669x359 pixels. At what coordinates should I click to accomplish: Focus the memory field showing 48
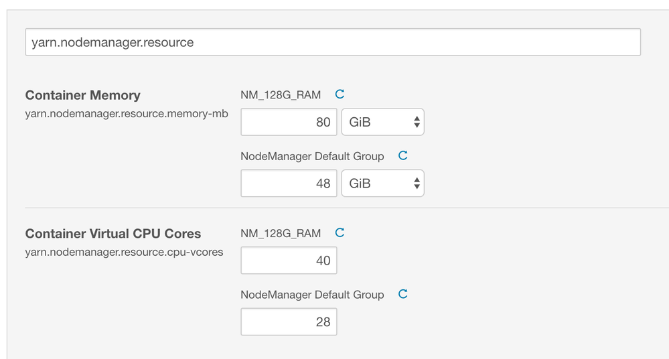click(289, 184)
